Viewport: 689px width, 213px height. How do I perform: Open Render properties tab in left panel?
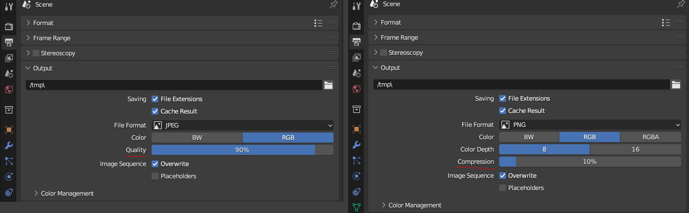pyautogui.click(x=8, y=26)
